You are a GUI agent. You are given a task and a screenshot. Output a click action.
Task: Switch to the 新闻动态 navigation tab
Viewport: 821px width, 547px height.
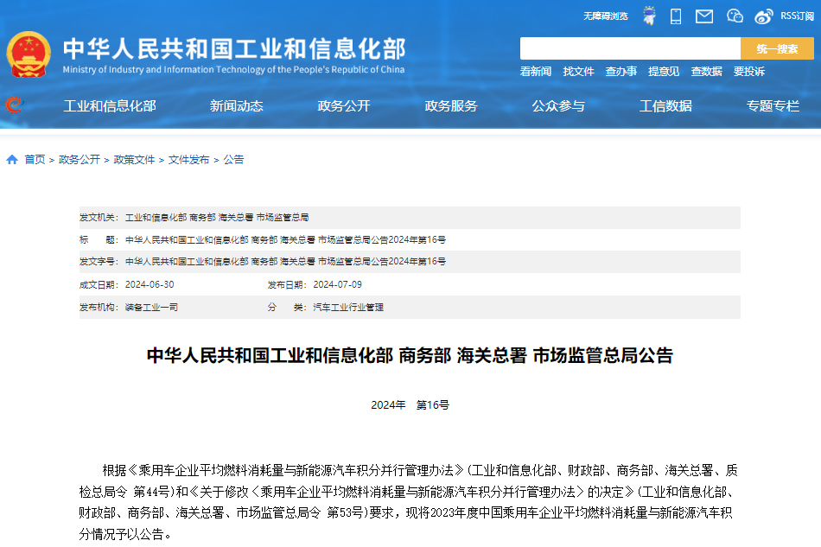pos(238,105)
